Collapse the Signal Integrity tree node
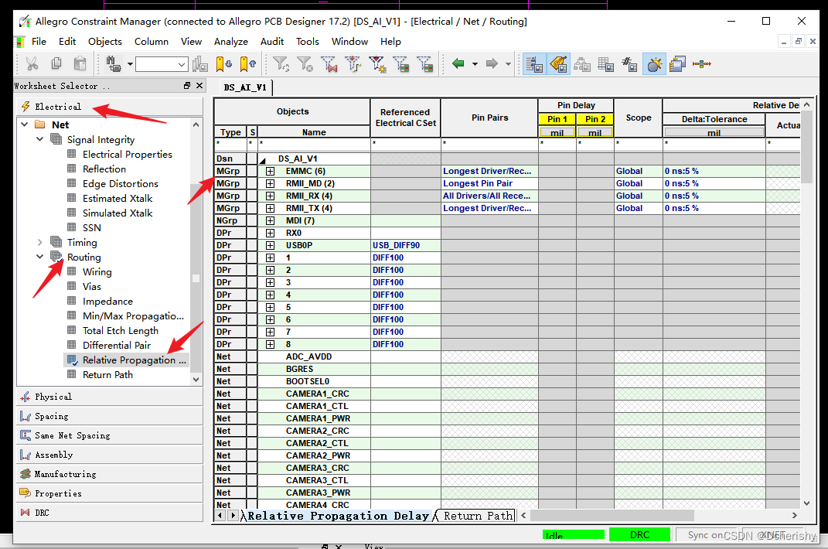 tap(39, 139)
